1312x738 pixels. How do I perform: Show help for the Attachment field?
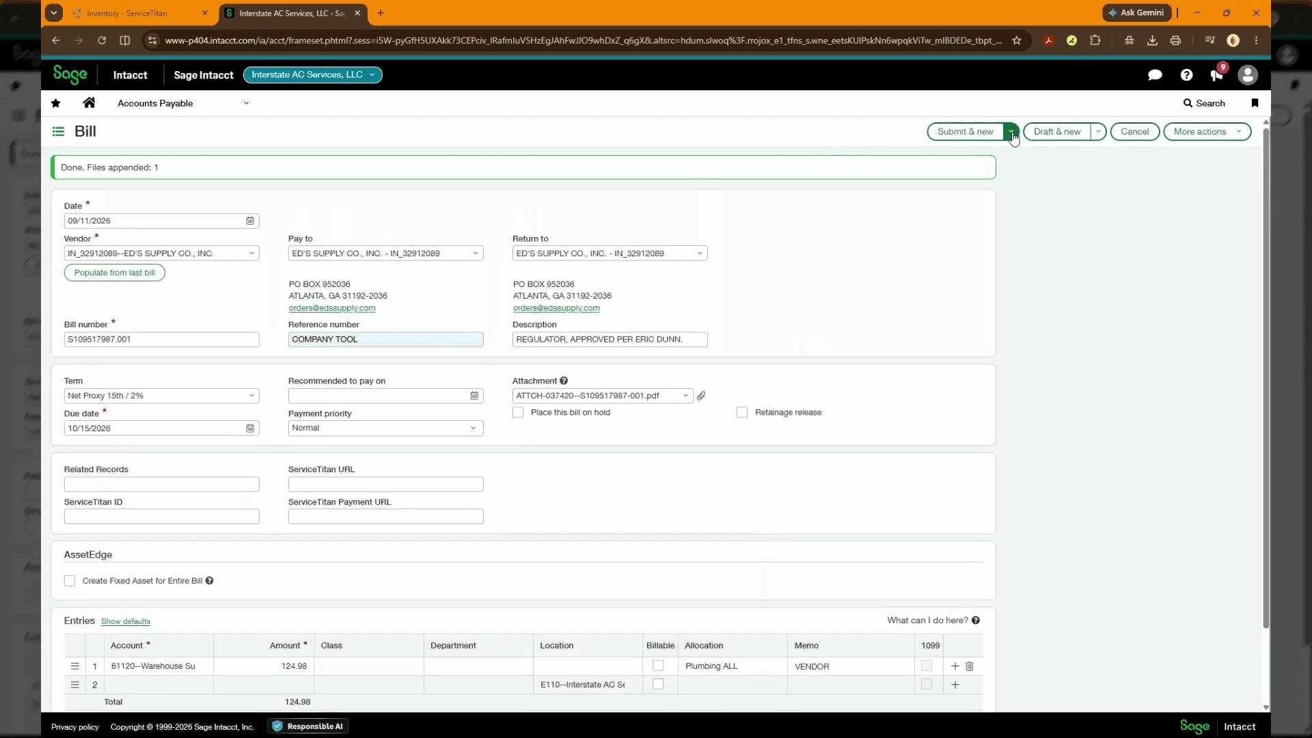click(x=564, y=381)
